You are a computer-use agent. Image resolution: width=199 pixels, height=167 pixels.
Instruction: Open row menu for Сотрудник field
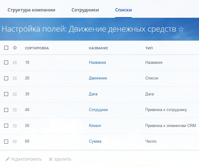15,110
